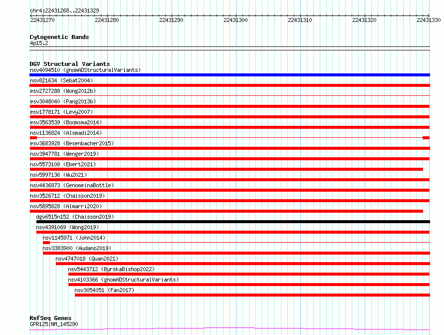Image resolution: width=444 pixels, height=335 pixels.
Task: Open the nsv1136824 (Alsmadi2014) label
Action: 66,133
